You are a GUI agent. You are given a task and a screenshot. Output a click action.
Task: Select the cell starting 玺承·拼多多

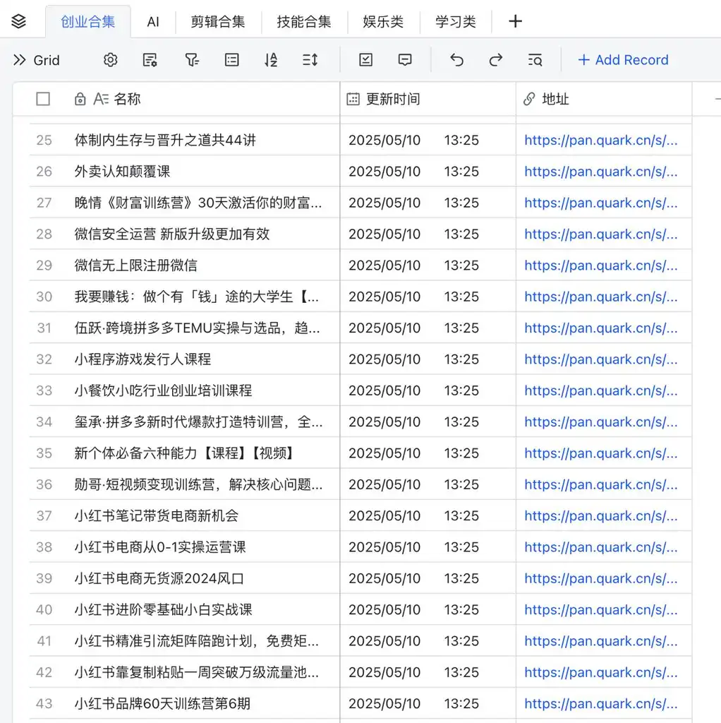pos(203,422)
